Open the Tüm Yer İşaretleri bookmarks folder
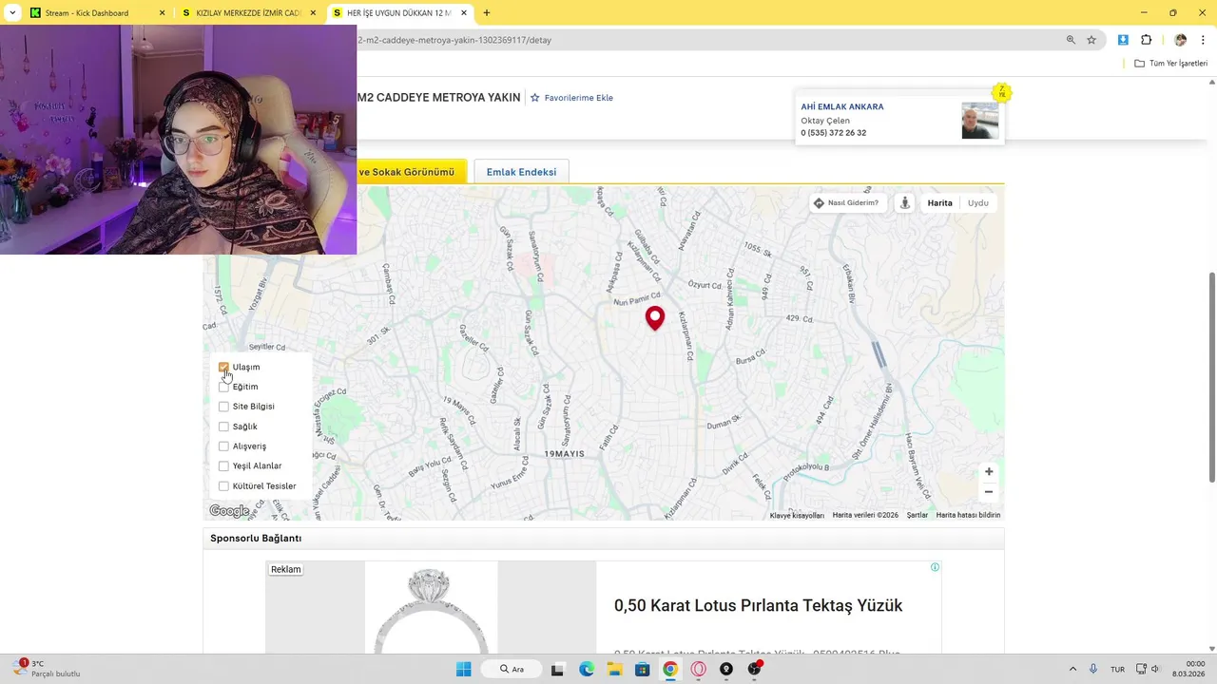The width and height of the screenshot is (1217, 684). click(x=1170, y=64)
